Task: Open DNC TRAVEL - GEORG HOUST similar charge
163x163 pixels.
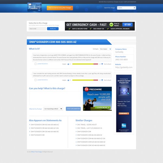Action: pyautogui.click(x=87, y=125)
